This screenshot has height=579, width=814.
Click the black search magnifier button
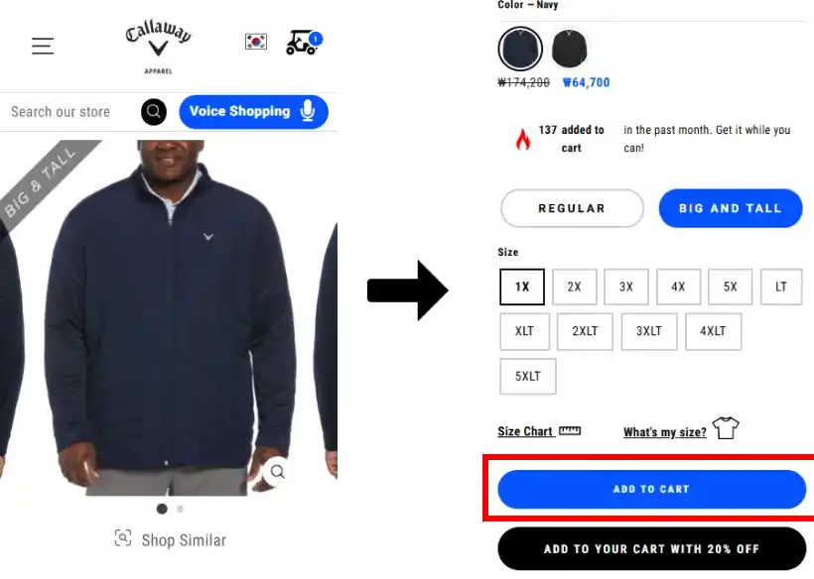(154, 111)
